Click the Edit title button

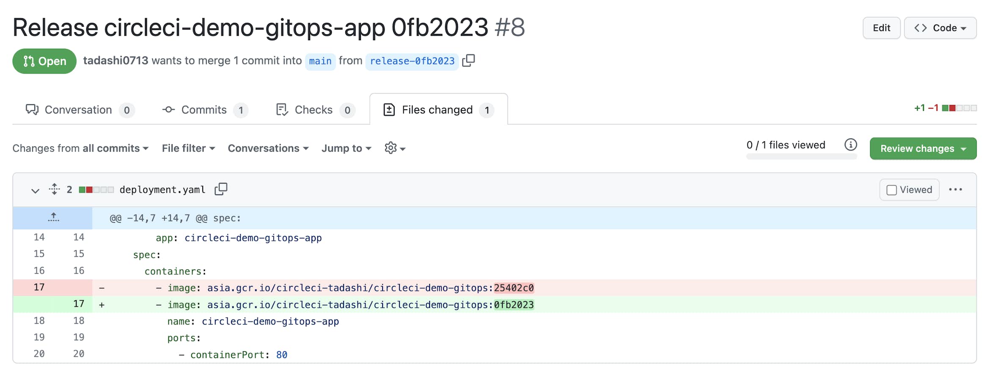[x=881, y=28]
